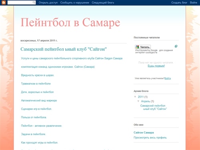Collapse the Апрель archive month arrow
The width and height of the screenshot is (200, 150).
click(138, 101)
